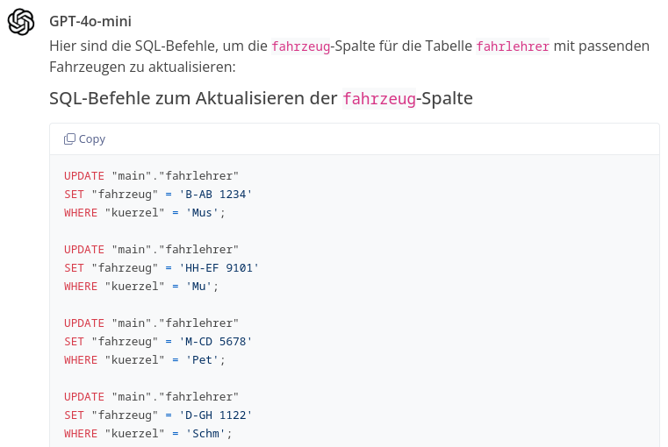Click the value 'Schm' in the last WHERE clause
668x447 pixels.
205,433
